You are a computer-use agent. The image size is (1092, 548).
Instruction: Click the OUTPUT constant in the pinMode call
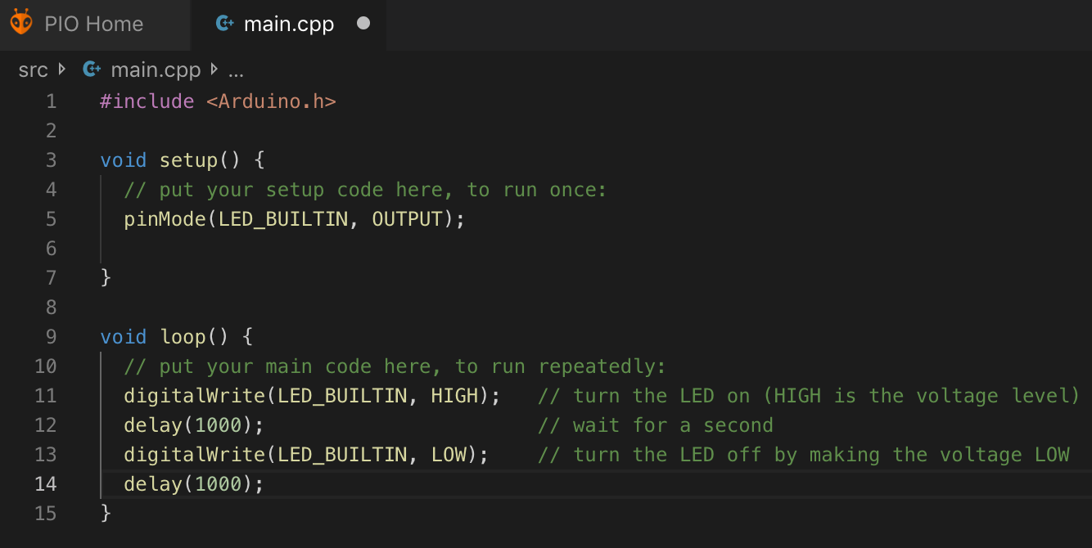(407, 219)
